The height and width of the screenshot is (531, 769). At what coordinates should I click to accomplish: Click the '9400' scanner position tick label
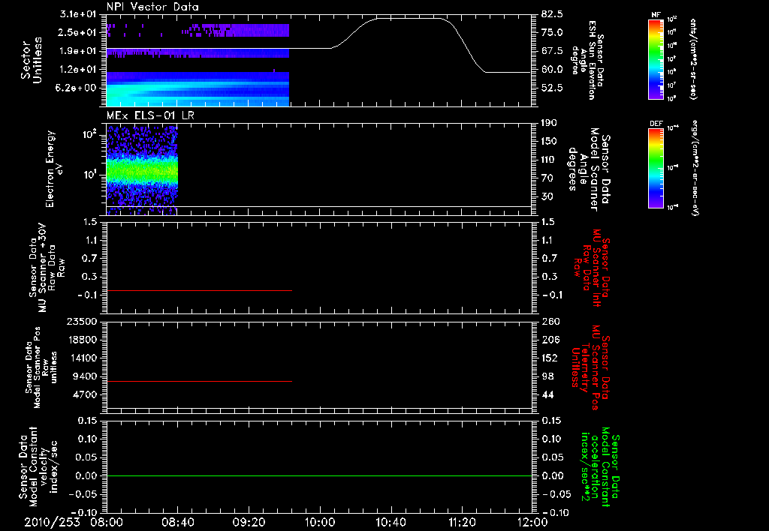pos(86,376)
